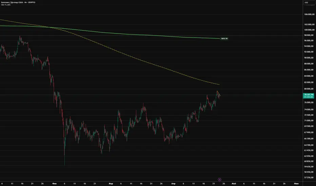
Task: Click the 69 500,00 price axis label
Action: pyautogui.click(x=309, y=126)
